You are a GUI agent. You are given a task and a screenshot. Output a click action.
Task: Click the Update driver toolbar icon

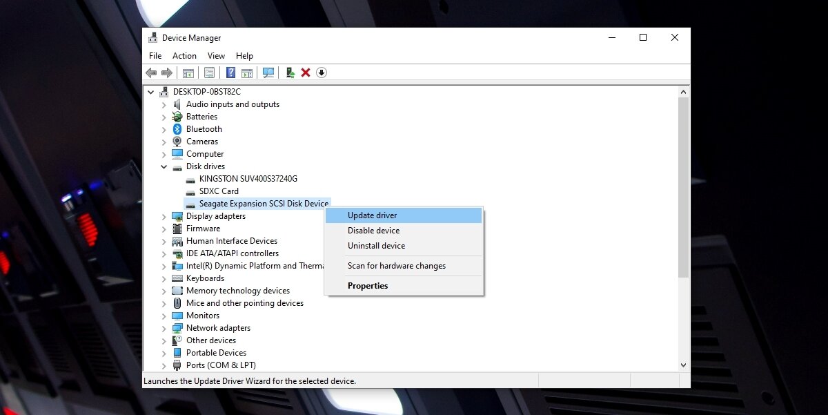click(290, 73)
